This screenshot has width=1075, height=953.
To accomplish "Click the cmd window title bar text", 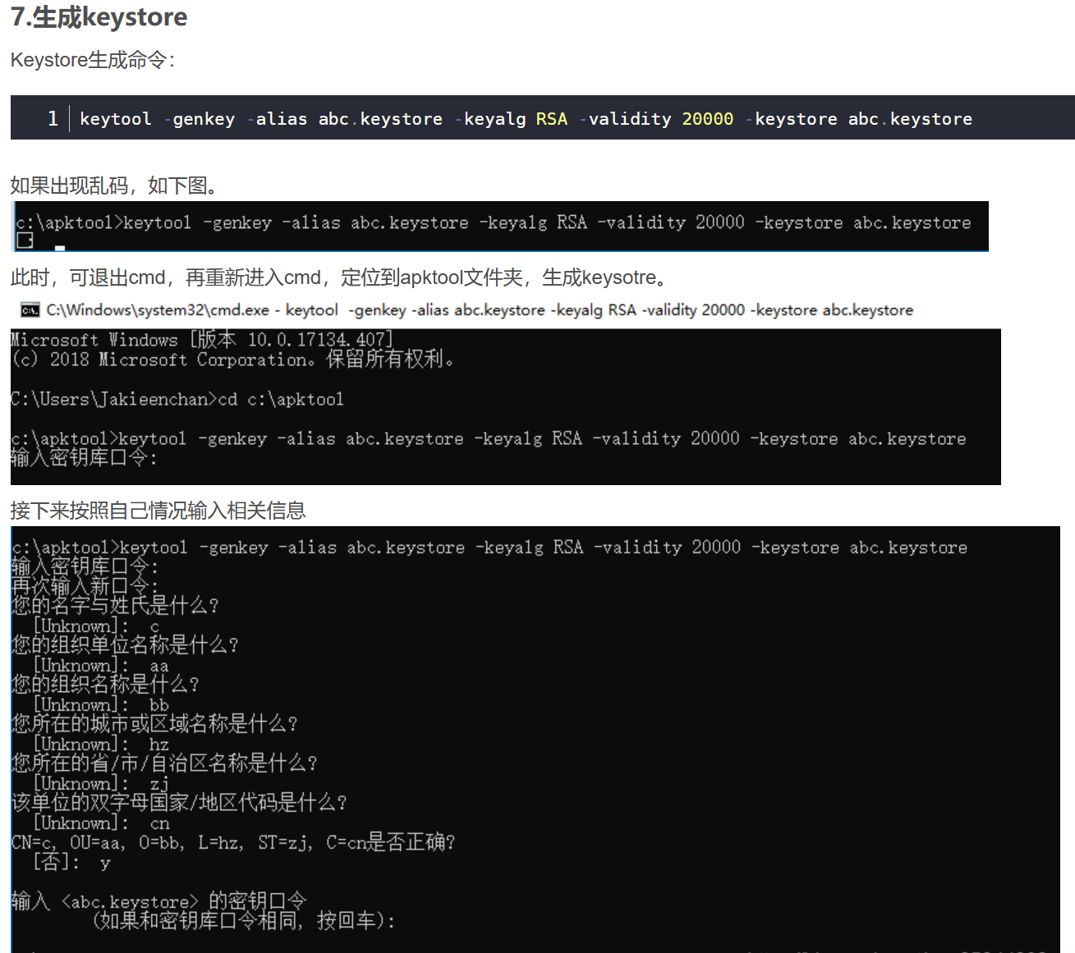I will (480, 310).
